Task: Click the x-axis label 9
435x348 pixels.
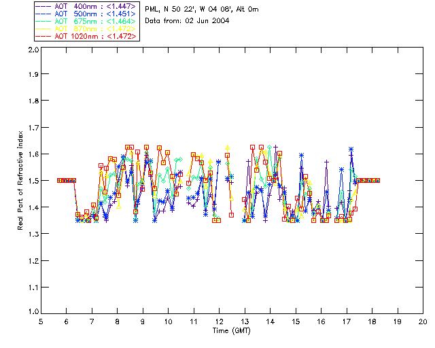Action: 143,321
